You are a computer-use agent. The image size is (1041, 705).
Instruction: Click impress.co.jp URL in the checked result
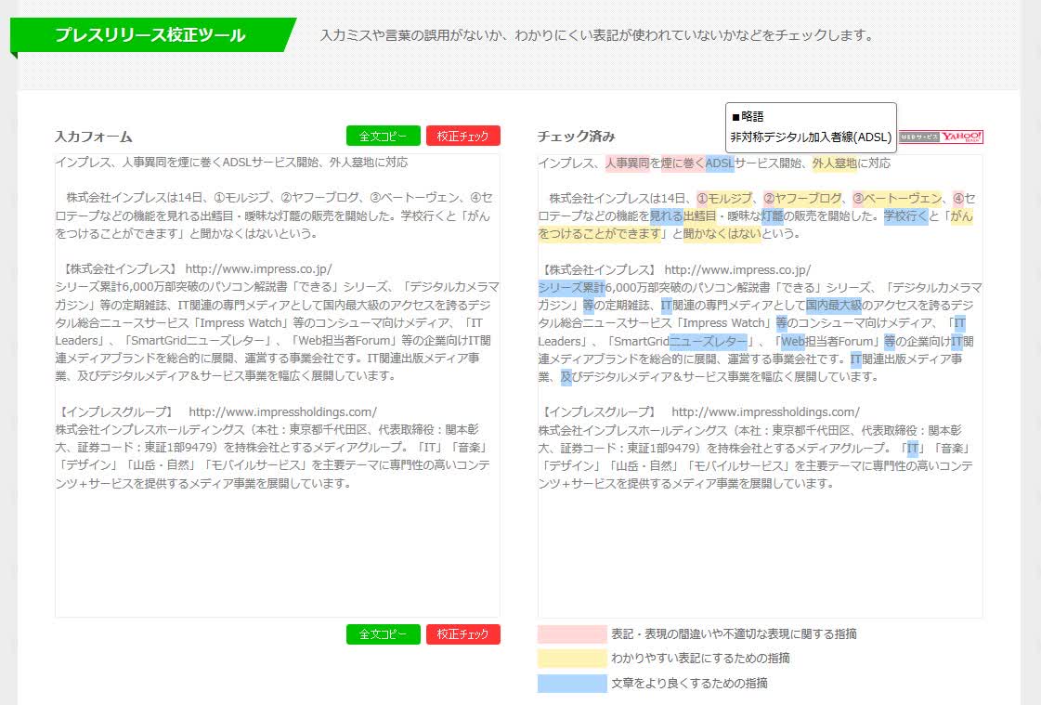[737, 270]
